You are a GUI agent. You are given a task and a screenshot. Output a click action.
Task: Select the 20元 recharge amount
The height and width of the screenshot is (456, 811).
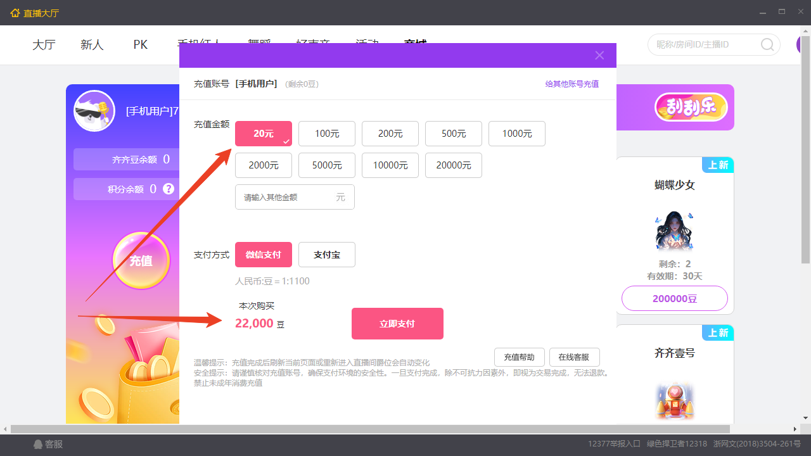click(264, 134)
